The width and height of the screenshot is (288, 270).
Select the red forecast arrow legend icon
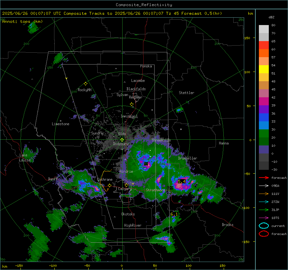264,178
